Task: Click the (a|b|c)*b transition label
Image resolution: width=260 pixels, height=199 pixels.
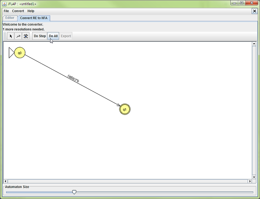Action: coord(73,78)
